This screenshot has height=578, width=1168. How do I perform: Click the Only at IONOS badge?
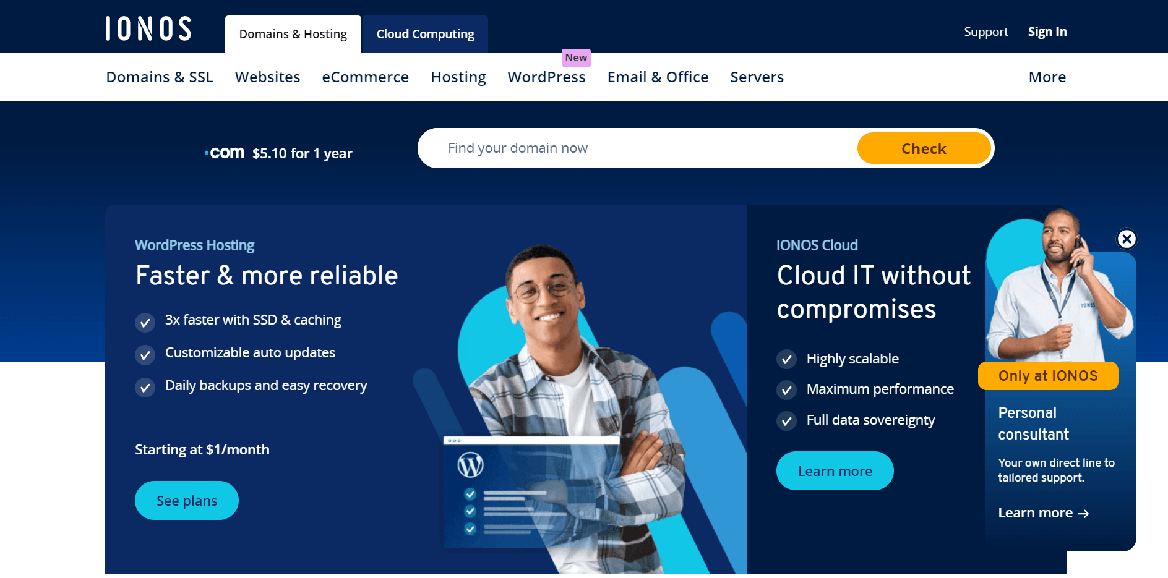point(1048,376)
